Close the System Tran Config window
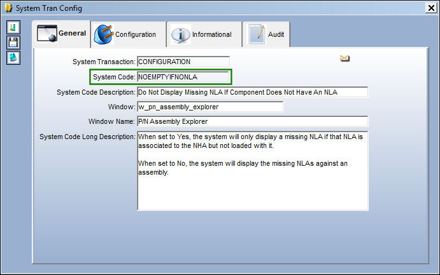This screenshot has width=440, height=275. [431, 8]
